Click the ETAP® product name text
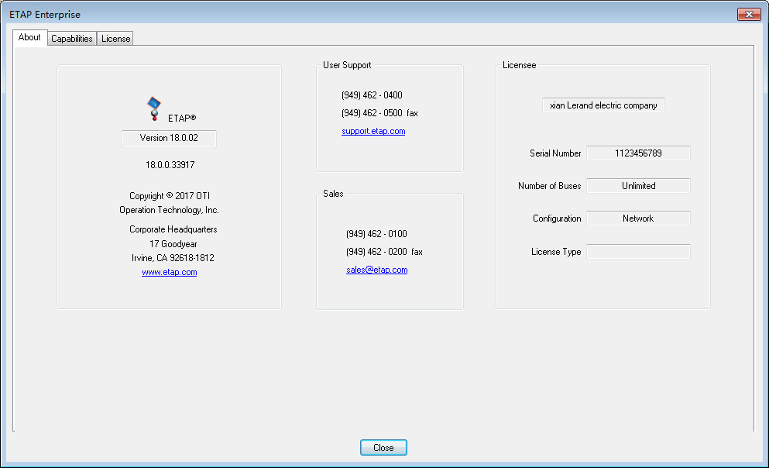Viewport: 769px width, 468px height. [182, 119]
